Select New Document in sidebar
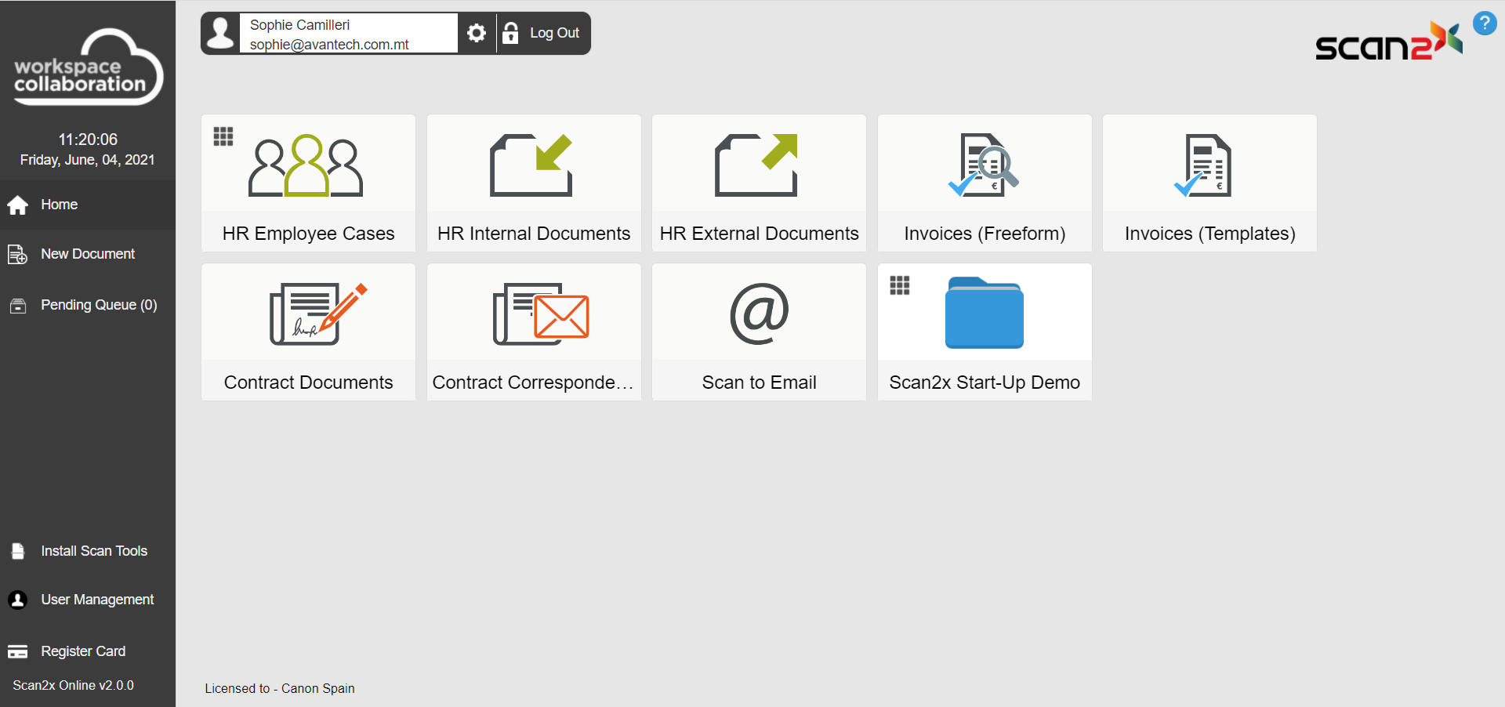The image size is (1505, 707). tap(87, 254)
